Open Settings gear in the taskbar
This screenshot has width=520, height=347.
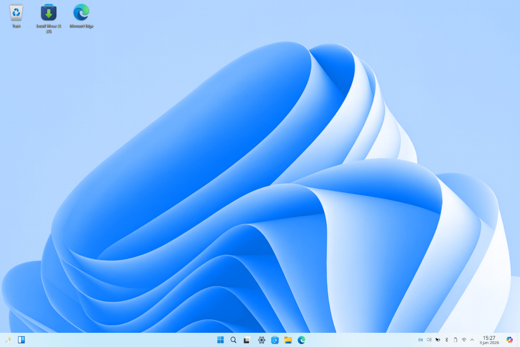262,340
